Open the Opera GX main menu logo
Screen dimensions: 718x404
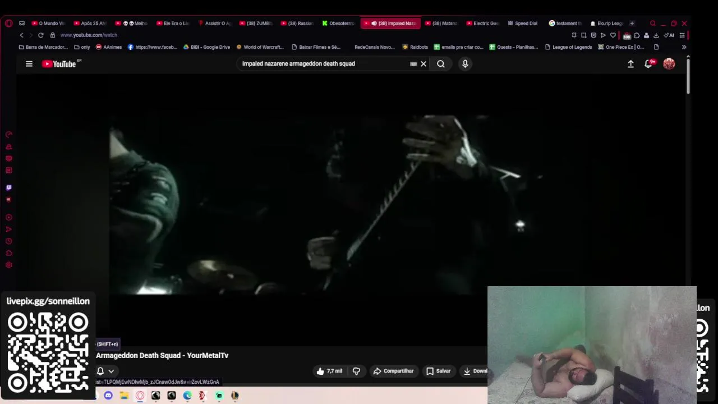(8, 24)
